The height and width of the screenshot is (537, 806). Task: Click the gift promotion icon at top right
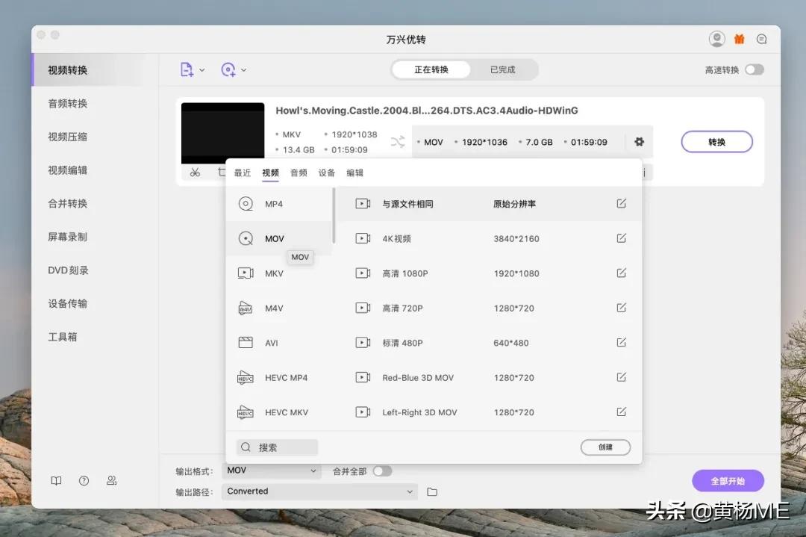tap(739, 38)
